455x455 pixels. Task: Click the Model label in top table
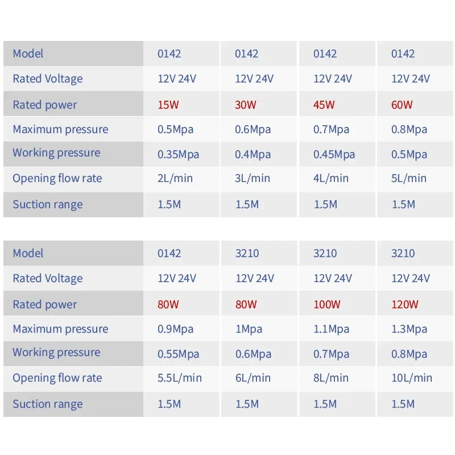coord(28,53)
